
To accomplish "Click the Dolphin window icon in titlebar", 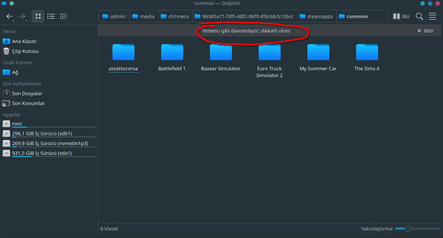I will [4, 3].
